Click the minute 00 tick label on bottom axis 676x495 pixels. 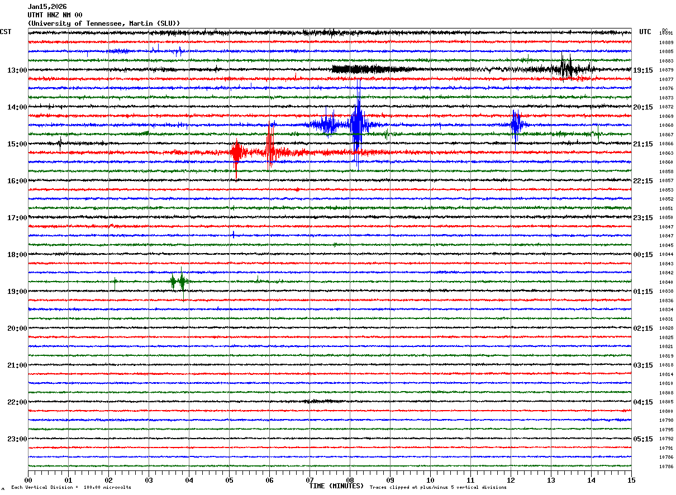28,480
